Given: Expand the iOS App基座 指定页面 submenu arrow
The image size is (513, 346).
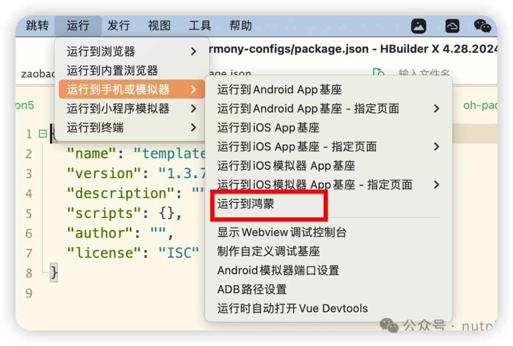Looking at the screenshot, I should (x=436, y=146).
